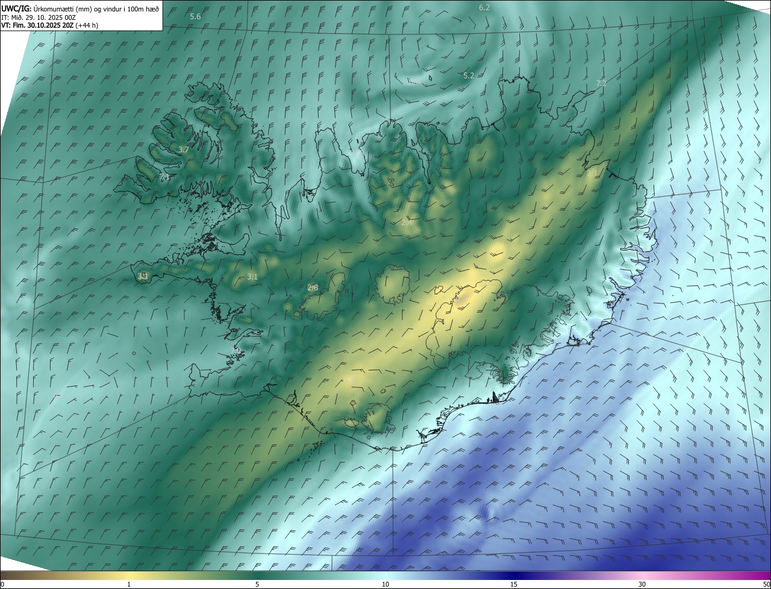Click the 5.2 value on the map
Image resolution: width=771 pixels, height=589 pixels.
click(469, 75)
